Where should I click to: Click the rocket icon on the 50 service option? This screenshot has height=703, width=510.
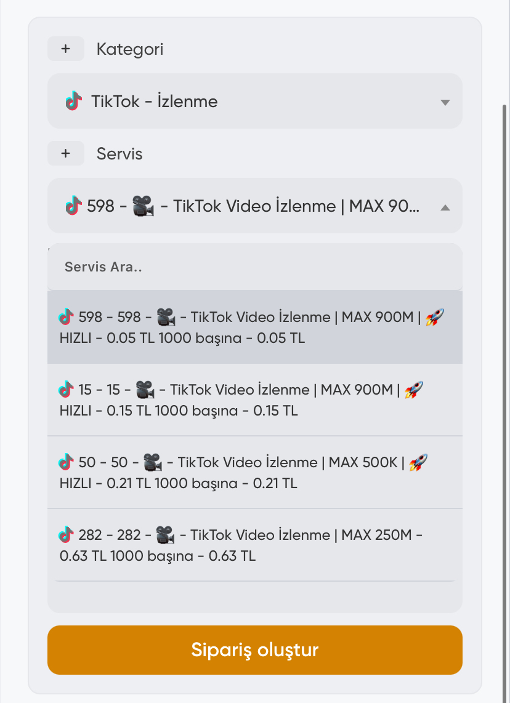pyautogui.click(x=418, y=462)
